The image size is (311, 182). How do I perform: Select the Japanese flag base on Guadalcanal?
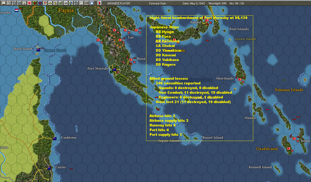click(x=288, y=149)
